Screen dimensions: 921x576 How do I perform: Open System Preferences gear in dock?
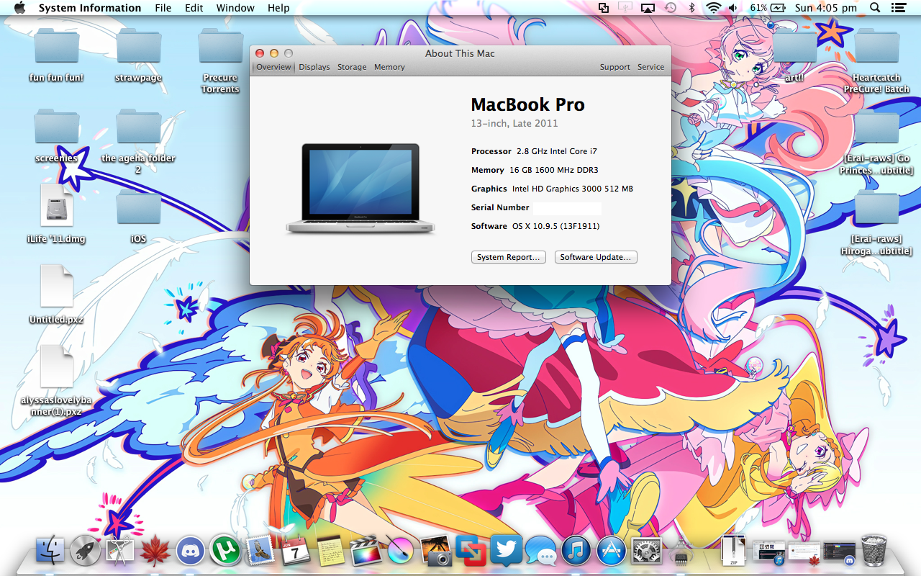click(x=646, y=551)
